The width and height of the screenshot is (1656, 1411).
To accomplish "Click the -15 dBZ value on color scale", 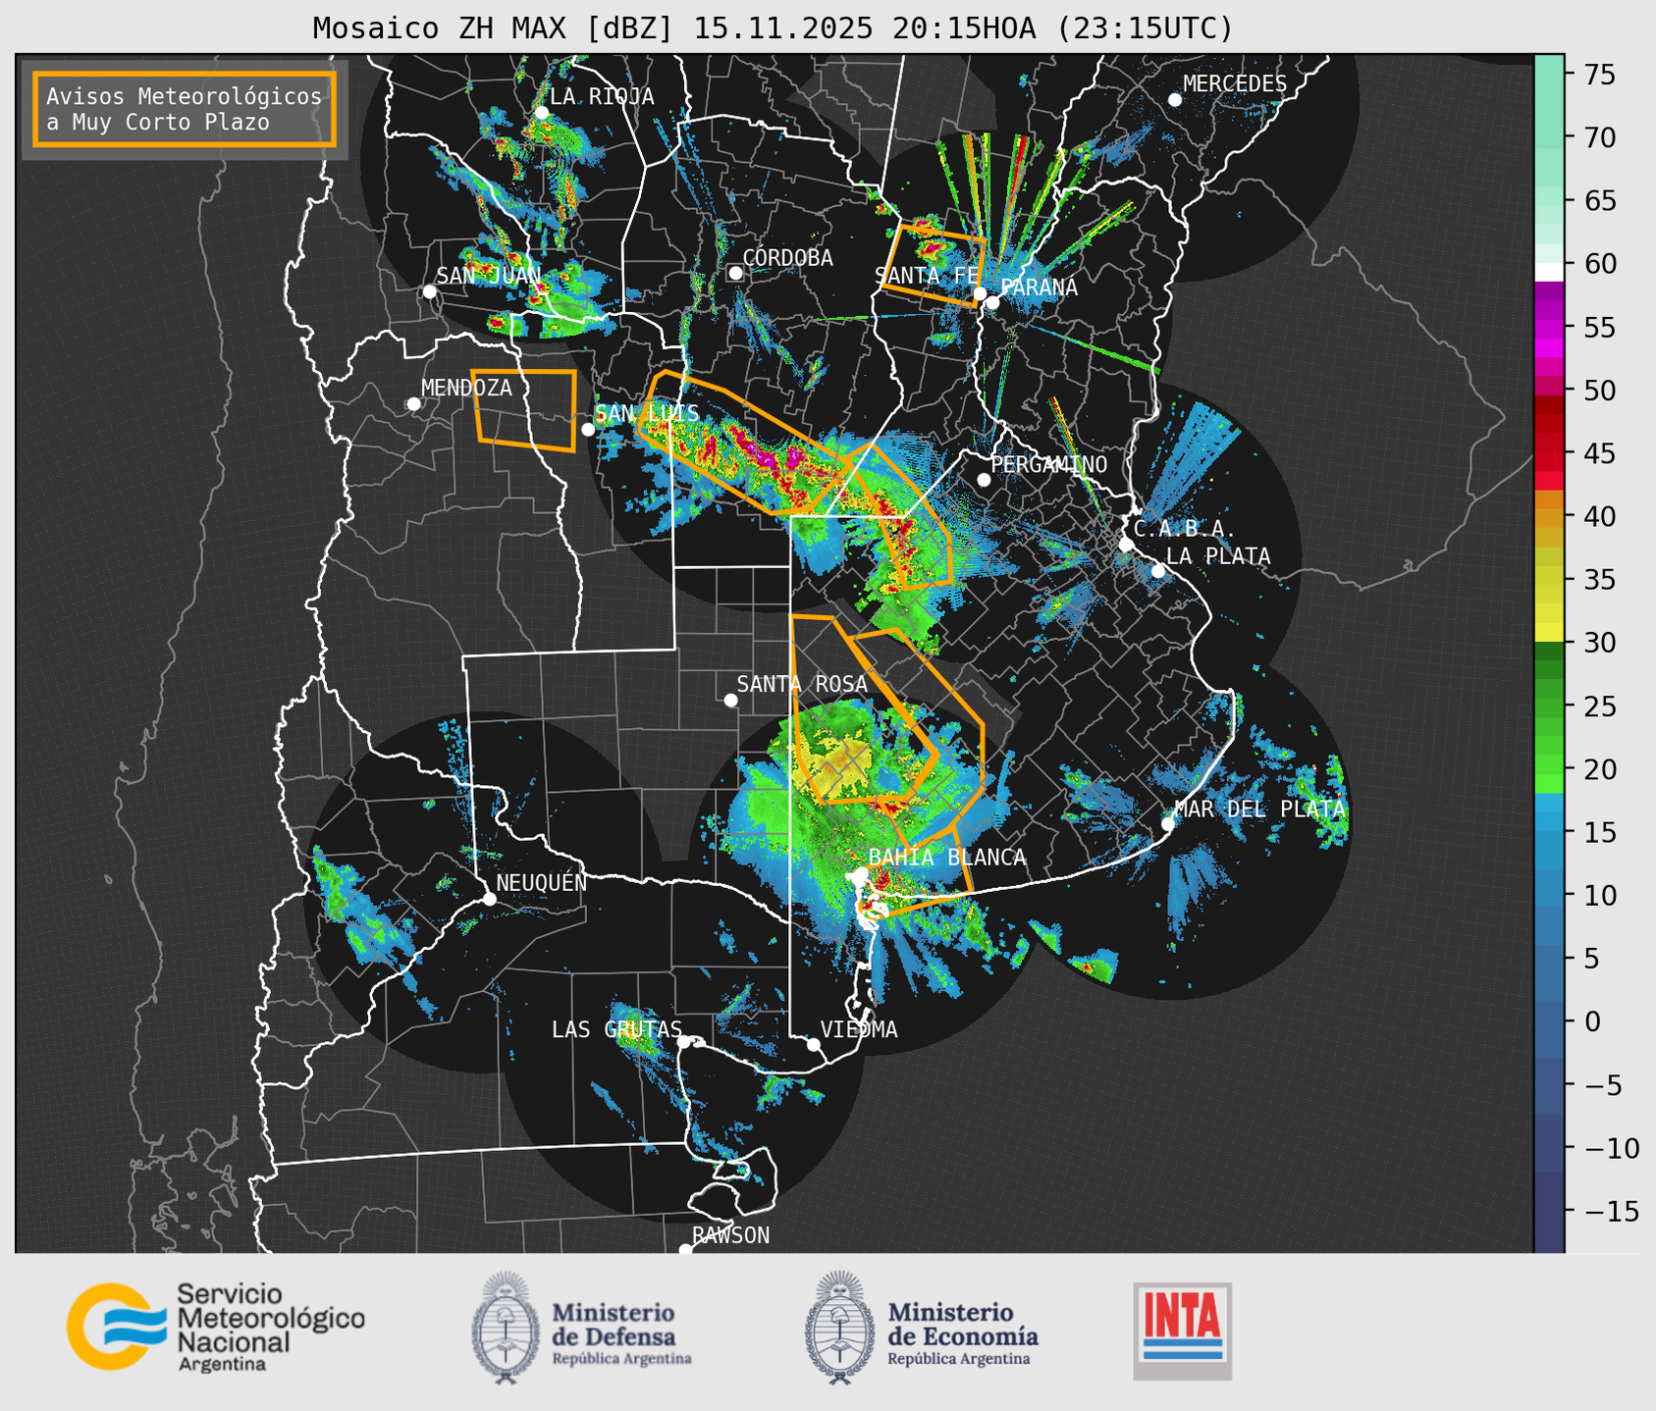I will point(1612,1212).
